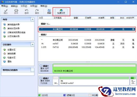Screen dimensions: 137x97
Task: Select the H: exFAT partition row
Action: click(x=87, y=44)
